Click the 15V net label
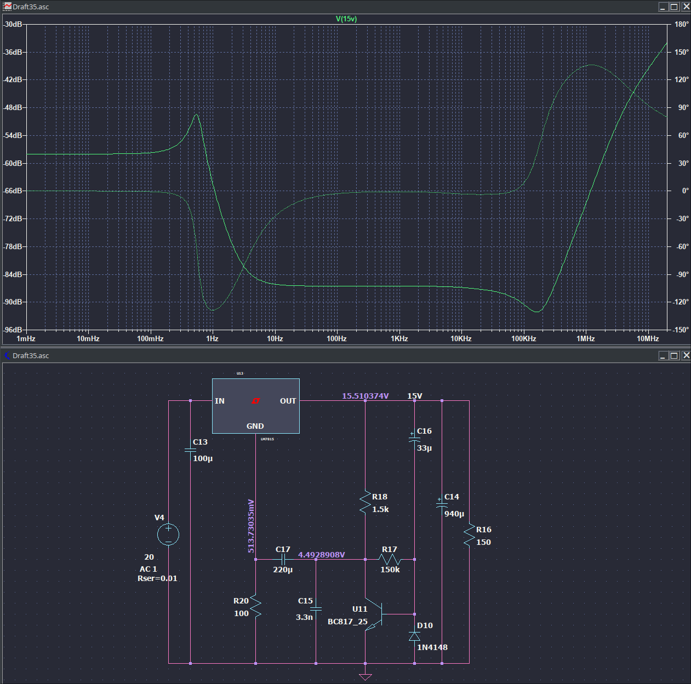The image size is (691, 684). point(415,396)
